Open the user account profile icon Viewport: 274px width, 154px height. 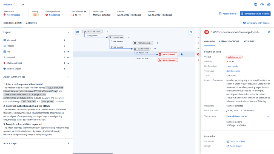[x=269, y=5]
